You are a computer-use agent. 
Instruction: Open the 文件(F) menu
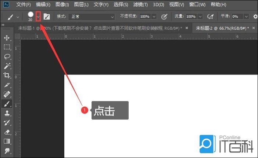click(x=24, y=5)
